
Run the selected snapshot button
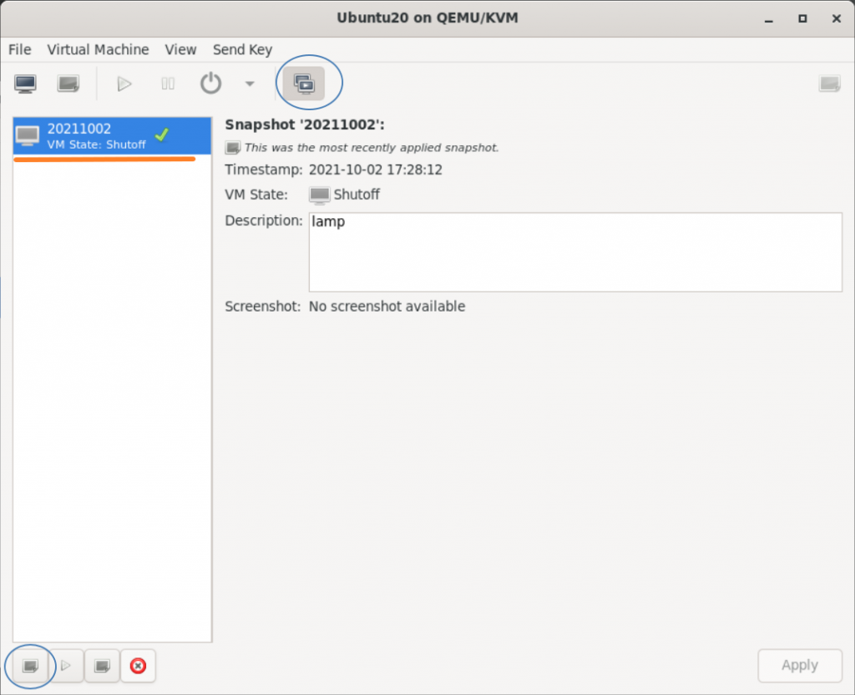tap(66, 666)
